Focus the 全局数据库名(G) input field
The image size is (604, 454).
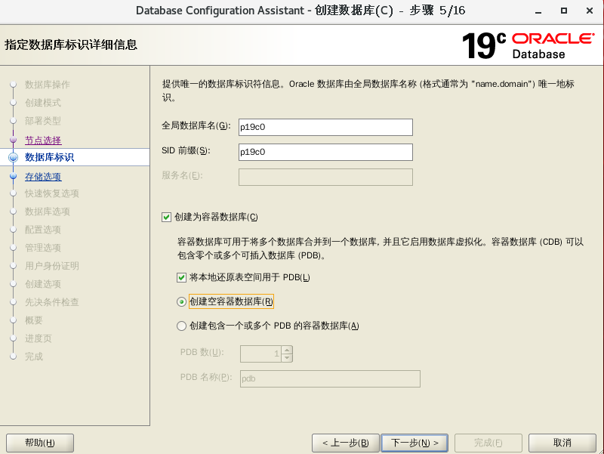click(x=325, y=127)
